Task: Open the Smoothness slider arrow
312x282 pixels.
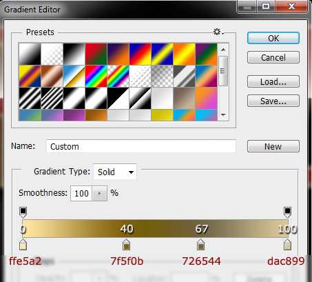Action: click(x=99, y=193)
